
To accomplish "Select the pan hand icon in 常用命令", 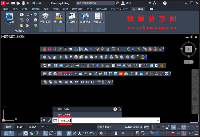I will pos(27,25).
